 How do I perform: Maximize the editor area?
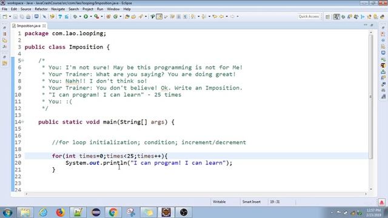click(372, 25)
